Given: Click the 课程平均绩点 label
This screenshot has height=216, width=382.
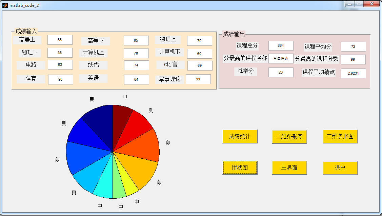Looking at the screenshot, I should tap(319, 72).
